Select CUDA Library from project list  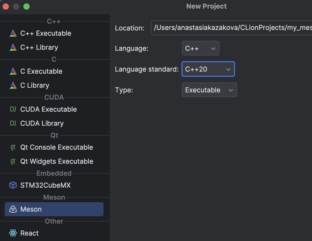point(42,123)
